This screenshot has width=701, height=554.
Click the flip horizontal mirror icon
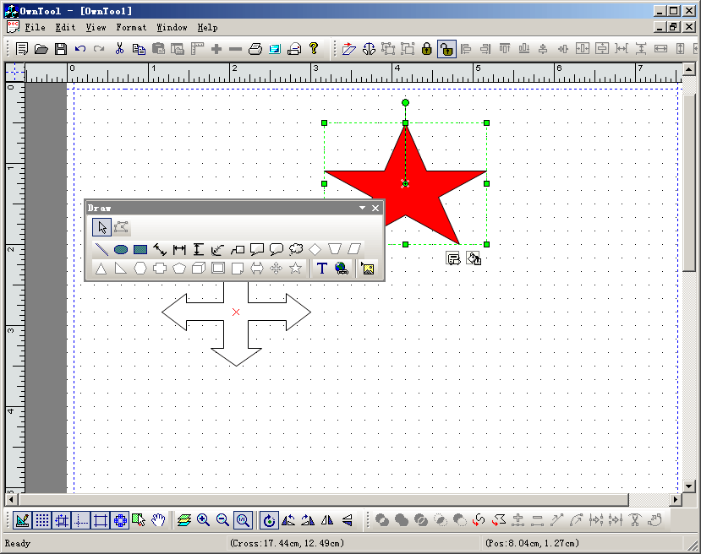[327, 520]
